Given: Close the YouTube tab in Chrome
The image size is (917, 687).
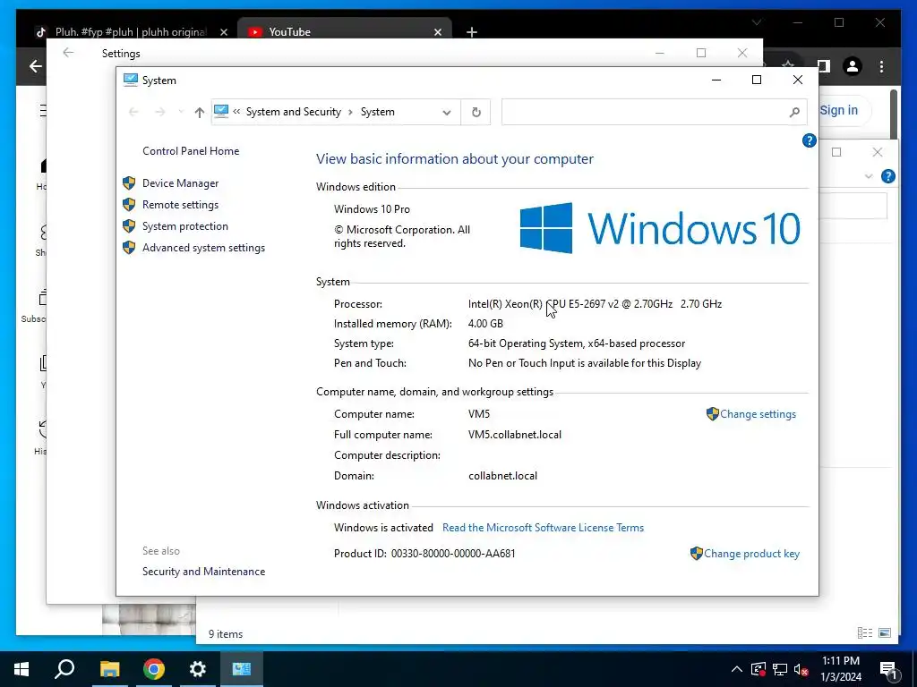Looking at the screenshot, I should (438, 33).
